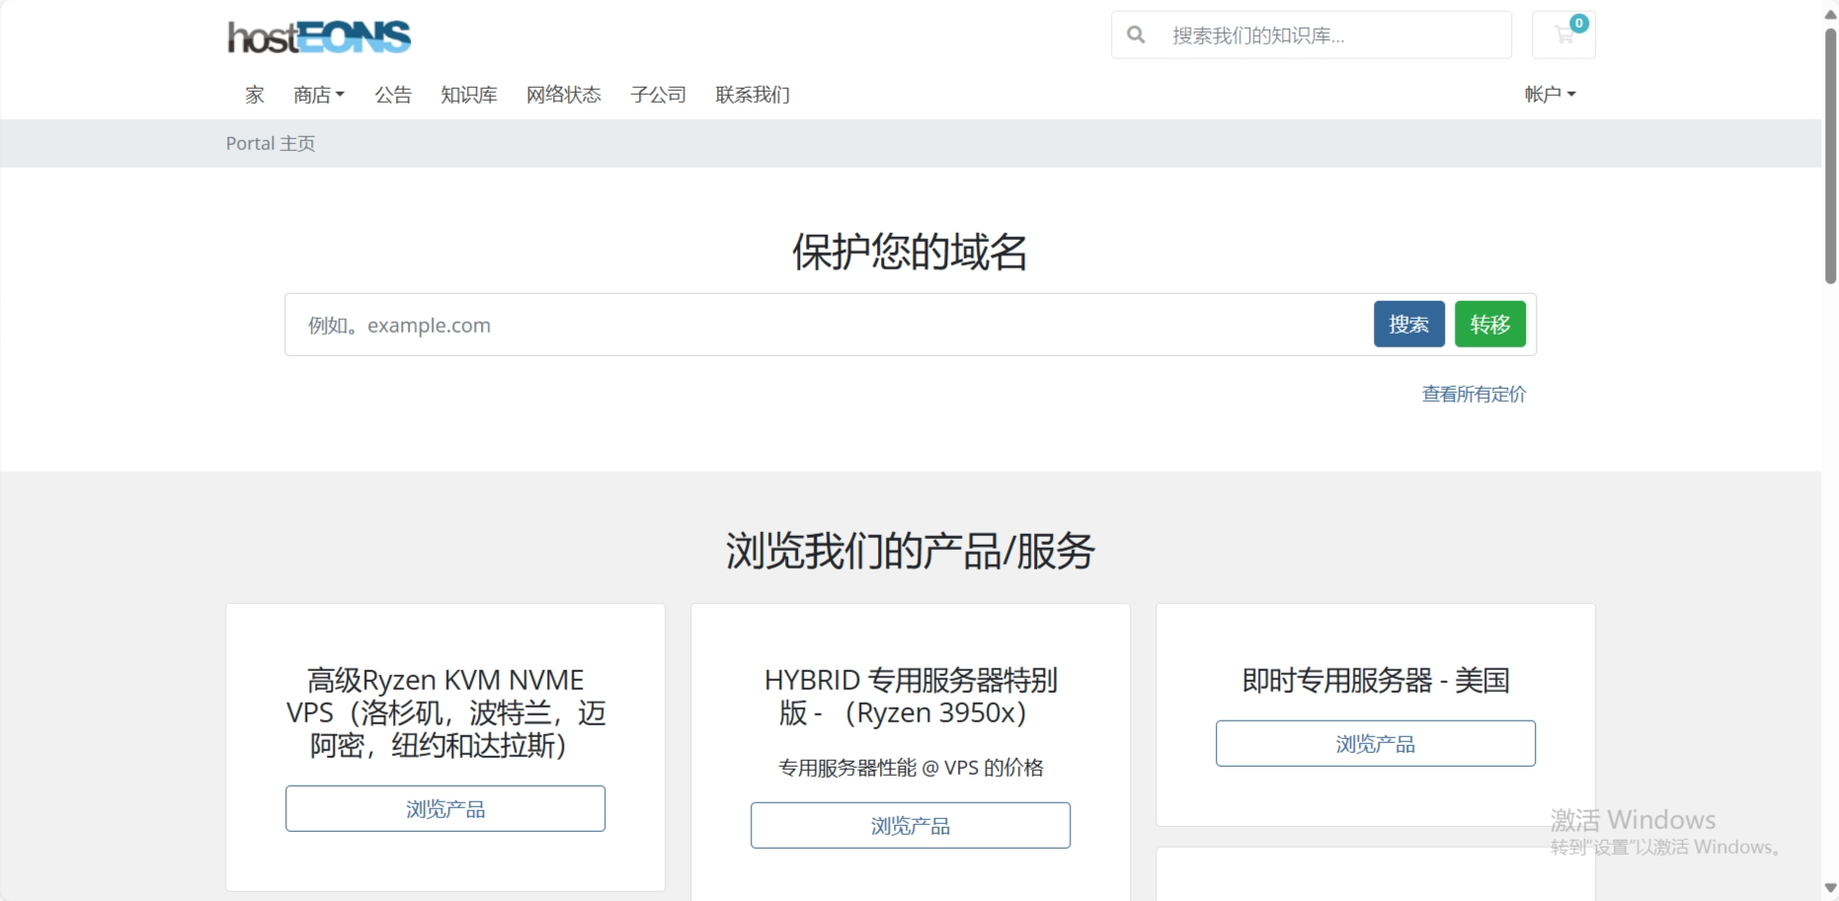Click the search magnifier icon
1839x901 pixels.
[1135, 35]
